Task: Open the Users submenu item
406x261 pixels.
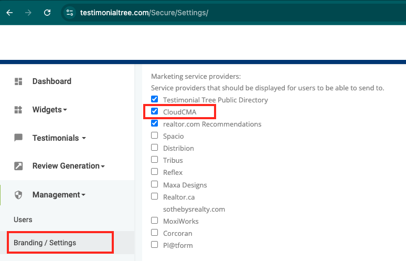Action: 23,220
